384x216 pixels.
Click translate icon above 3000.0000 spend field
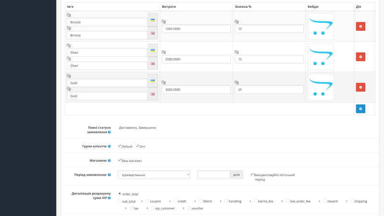164,83
